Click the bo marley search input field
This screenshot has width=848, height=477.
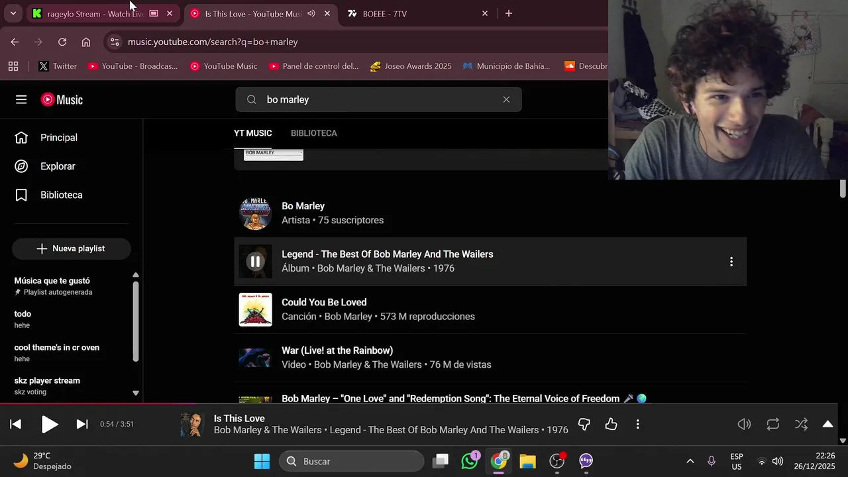click(378, 99)
